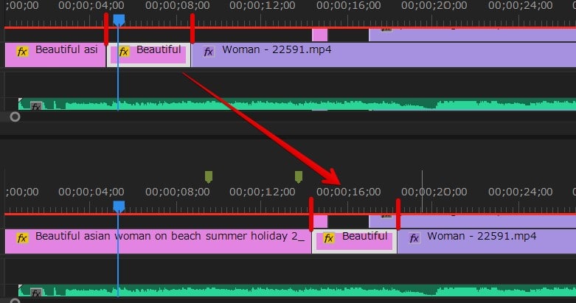Screen dimensions: 576x303
Task: Select the 'Beautiful asi' clip in upper timeline
Action: [55, 55]
